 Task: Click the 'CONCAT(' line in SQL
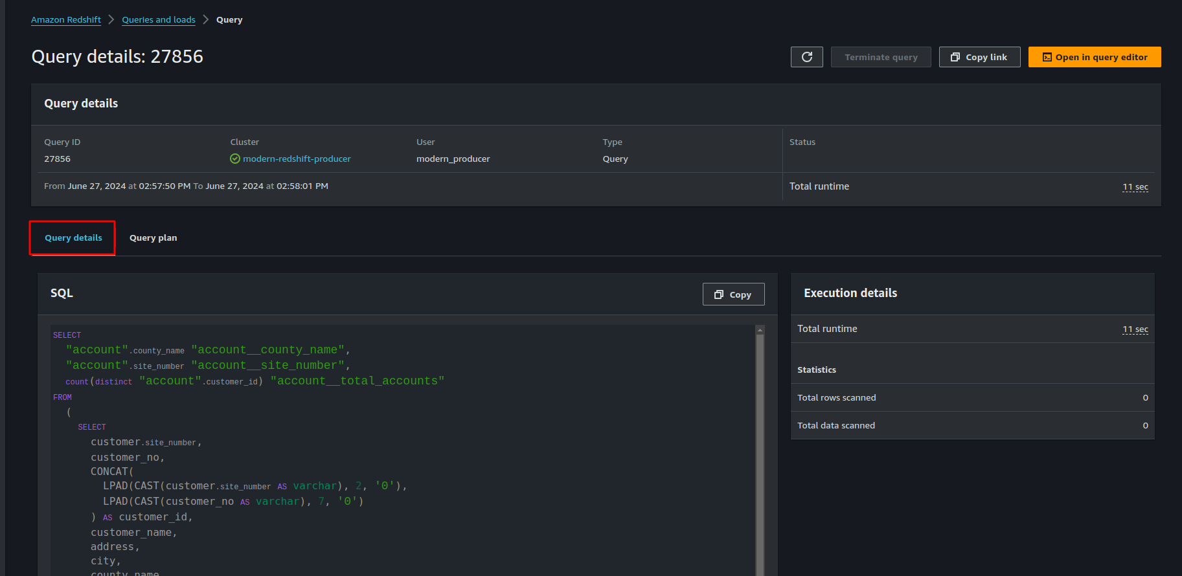[111, 471]
